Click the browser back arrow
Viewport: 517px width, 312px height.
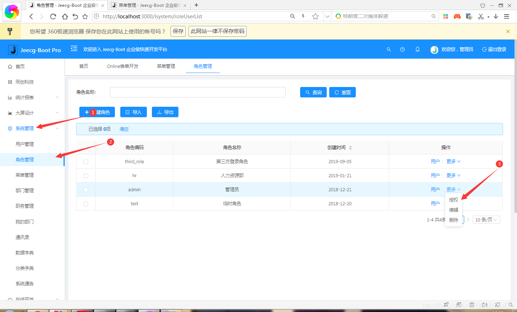point(31,17)
